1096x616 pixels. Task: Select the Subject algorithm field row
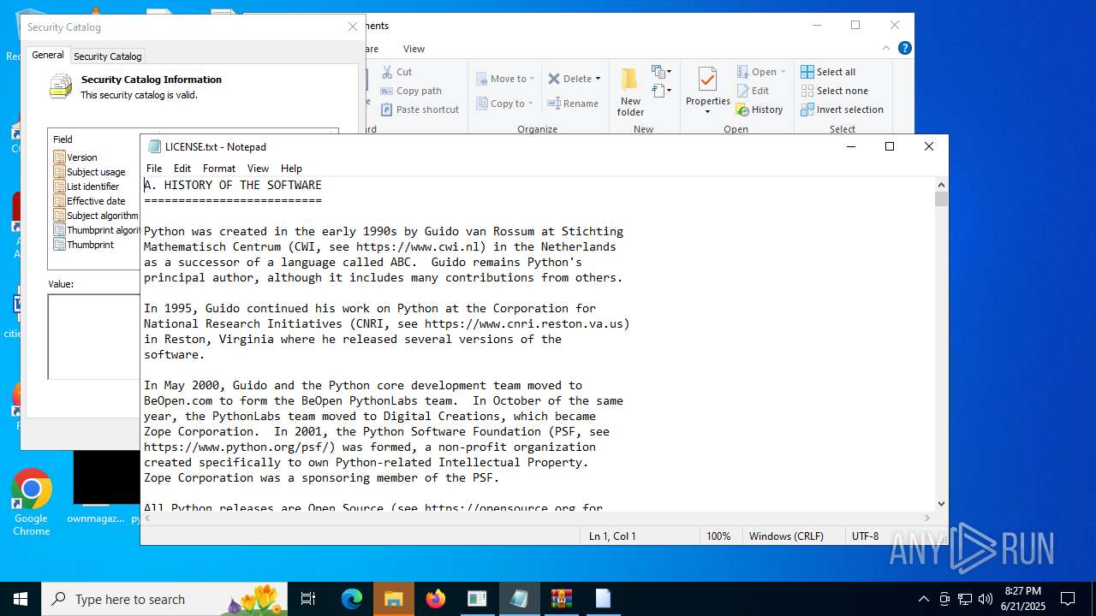click(96, 216)
